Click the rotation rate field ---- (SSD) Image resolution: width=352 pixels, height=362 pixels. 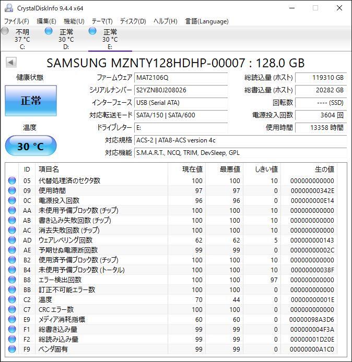(321, 103)
